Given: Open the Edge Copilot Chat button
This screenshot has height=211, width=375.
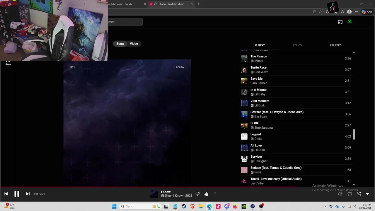Looking at the screenshot, I should (x=367, y=12).
